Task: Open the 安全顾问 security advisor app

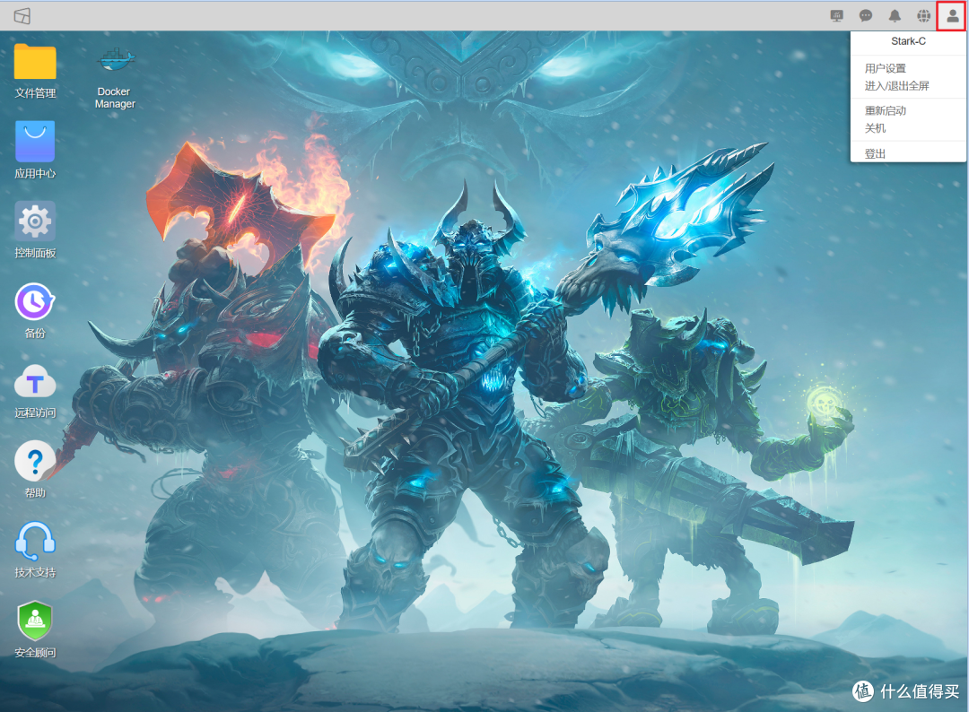Action: [x=35, y=621]
